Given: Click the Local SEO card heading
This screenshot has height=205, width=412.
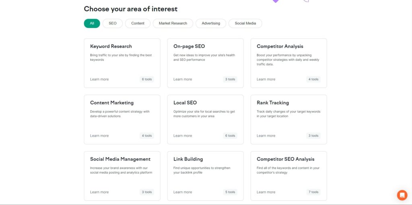Looking at the screenshot, I should [185, 102].
